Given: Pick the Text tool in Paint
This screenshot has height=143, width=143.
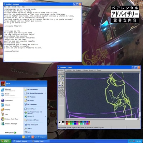Looking at the screenshot, I should pyautogui.click(x=63, y=86).
